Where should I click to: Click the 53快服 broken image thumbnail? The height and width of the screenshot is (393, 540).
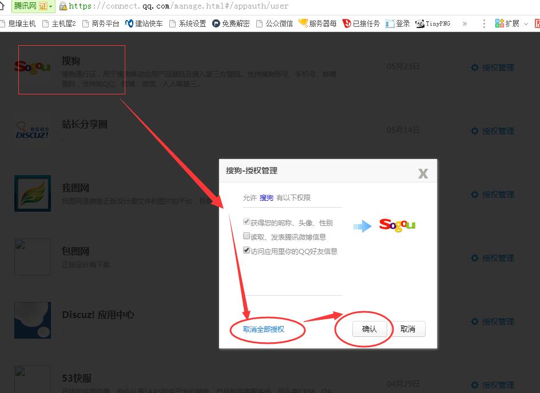pos(33,379)
